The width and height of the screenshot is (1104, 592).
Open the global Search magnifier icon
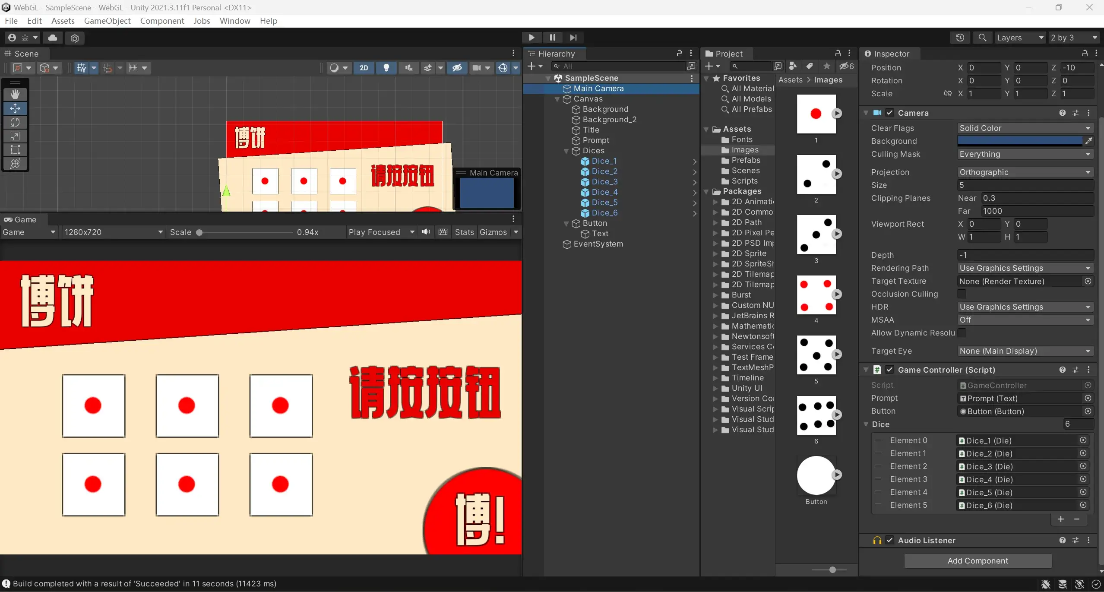point(982,38)
